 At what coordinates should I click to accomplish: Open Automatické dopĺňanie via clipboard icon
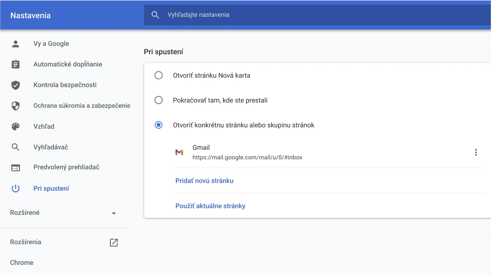click(x=15, y=64)
